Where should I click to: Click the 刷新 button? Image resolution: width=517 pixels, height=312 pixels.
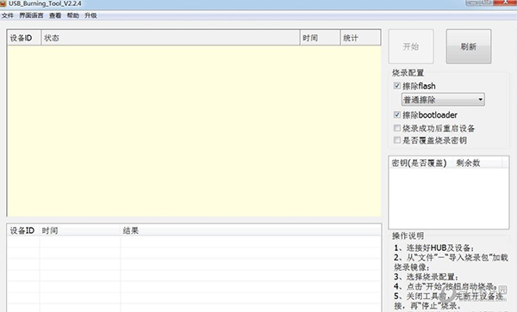469,46
